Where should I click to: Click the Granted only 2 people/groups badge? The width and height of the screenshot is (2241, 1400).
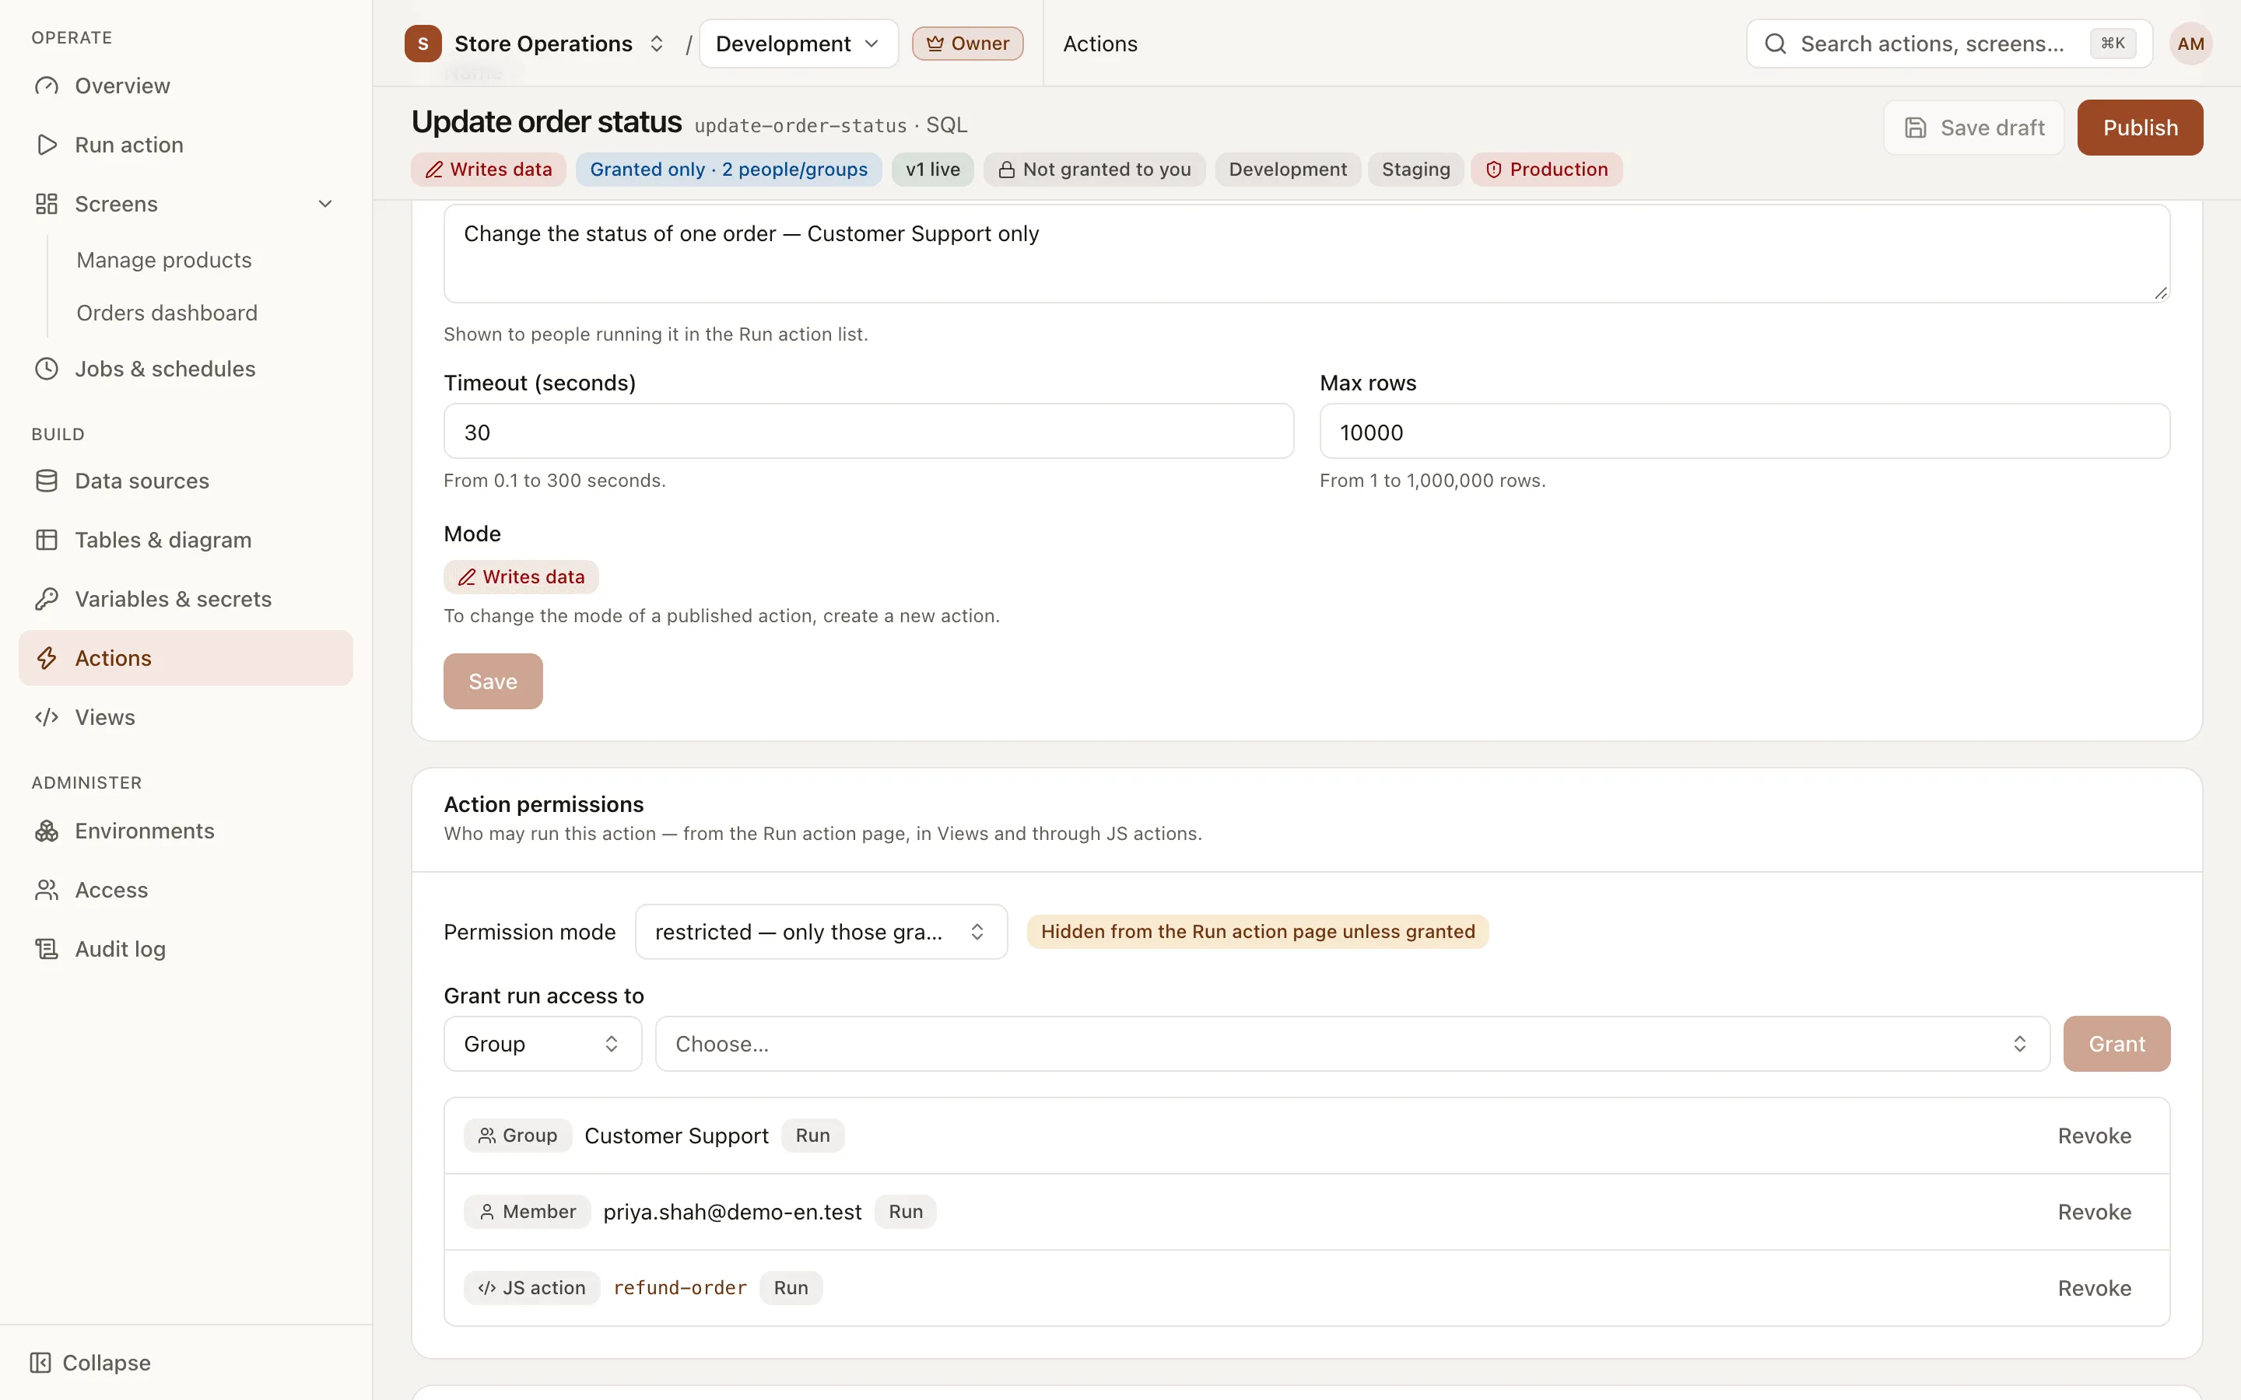[728, 170]
